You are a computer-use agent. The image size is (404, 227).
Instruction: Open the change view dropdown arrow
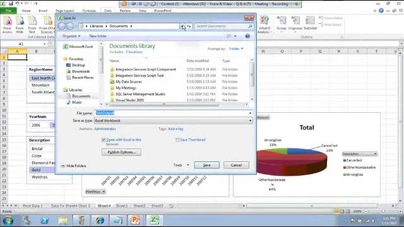[235, 36]
